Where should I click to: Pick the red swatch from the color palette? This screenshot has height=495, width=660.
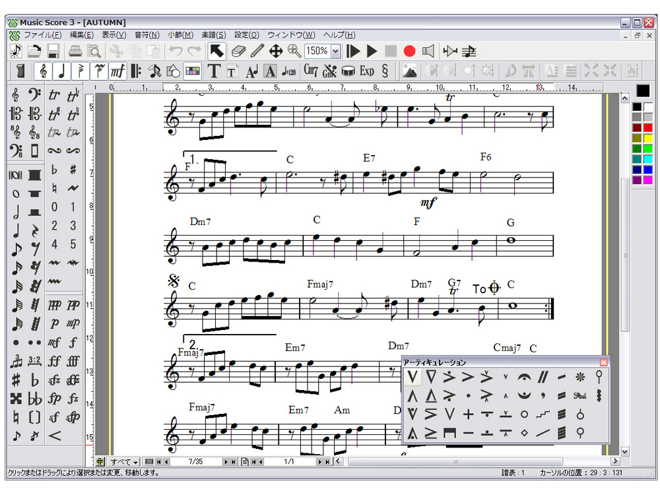[x=648, y=127]
